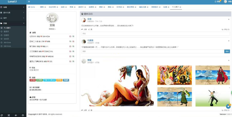Switch to the 信息提示 tab
Viewport: 232px width, 117px height.
tap(155, 7)
